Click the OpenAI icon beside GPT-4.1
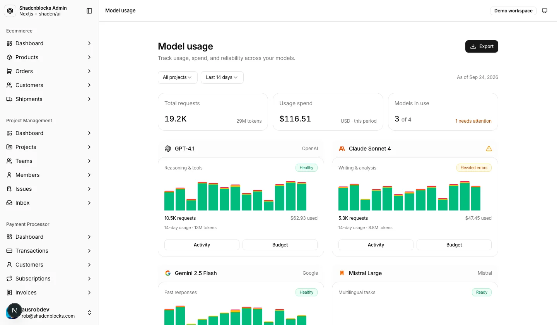The height and width of the screenshot is (325, 557). coord(168,149)
